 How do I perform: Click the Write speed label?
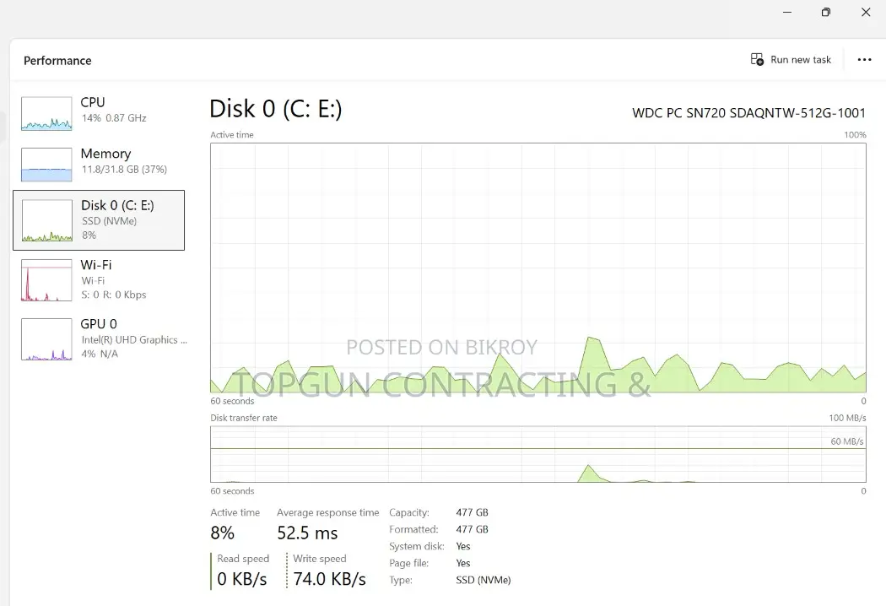(319, 559)
